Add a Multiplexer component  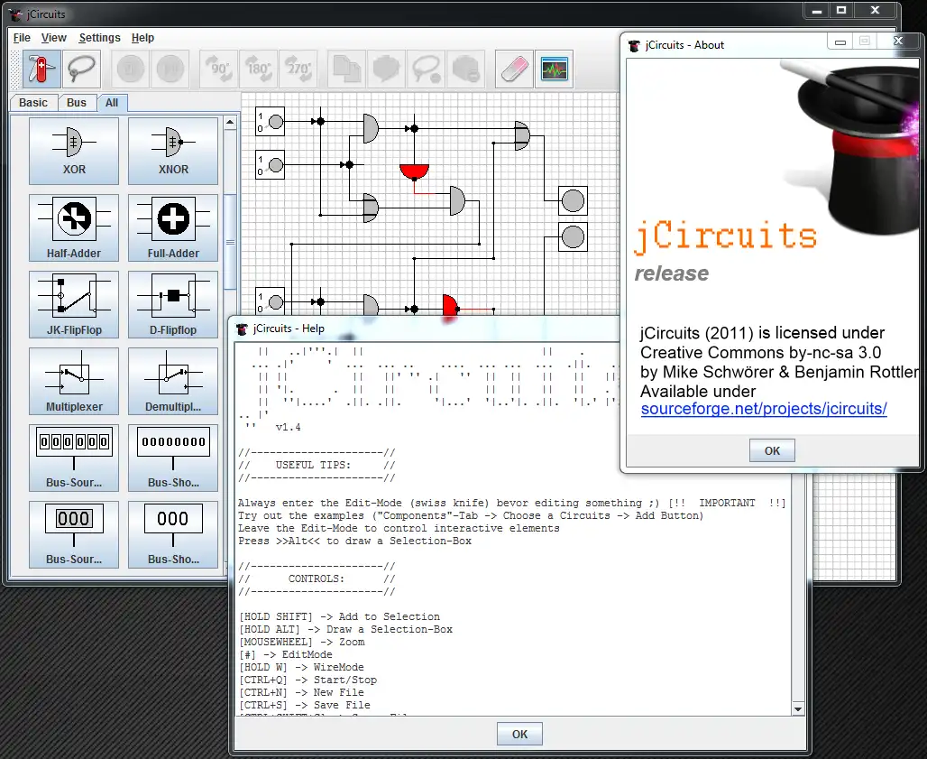click(x=74, y=381)
